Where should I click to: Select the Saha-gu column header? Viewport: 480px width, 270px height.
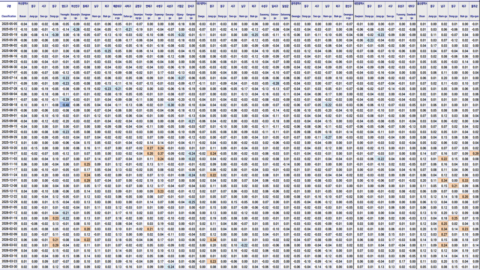coord(128,16)
